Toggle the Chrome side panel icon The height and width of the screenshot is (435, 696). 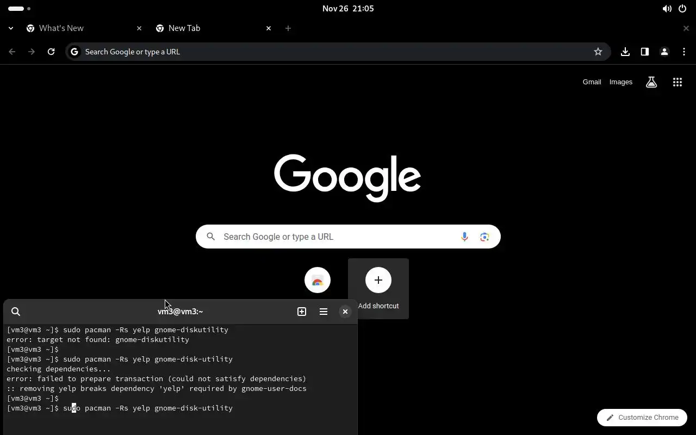click(645, 52)
